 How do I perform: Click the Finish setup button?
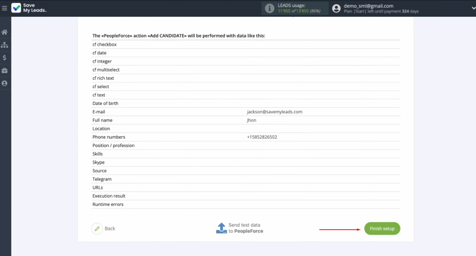382,229
